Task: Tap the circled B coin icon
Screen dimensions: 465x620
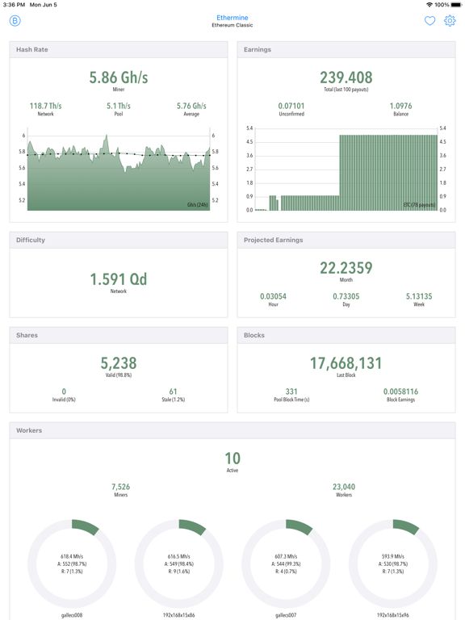Action: [x=15, y=20]
